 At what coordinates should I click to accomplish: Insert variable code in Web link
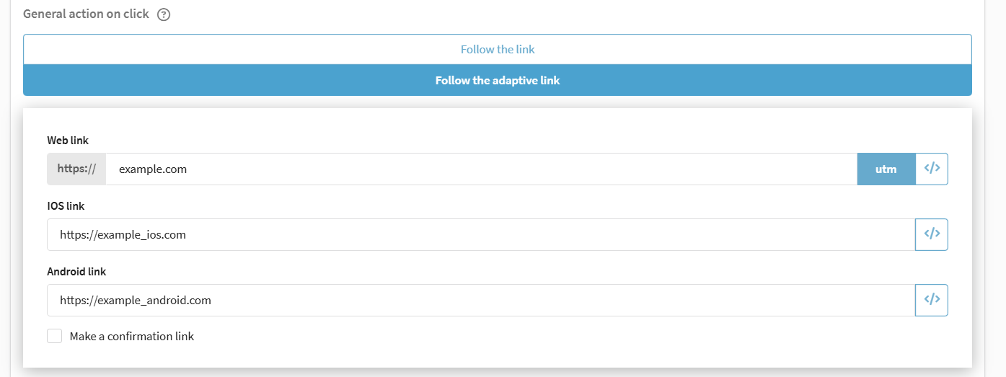[932, 169]
